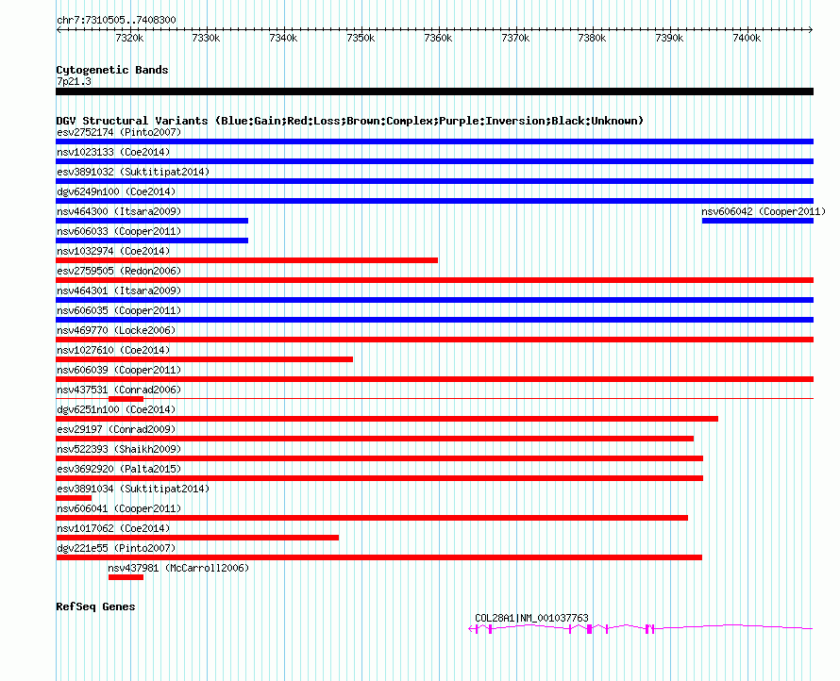The width and height of the screenshot is (840, 681).
Task: Click the chr7:7310505..7408300 region label
Action: (116, 20)
